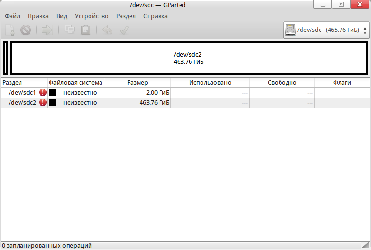Sort by the Размер column header

click(x=138, y=82)
